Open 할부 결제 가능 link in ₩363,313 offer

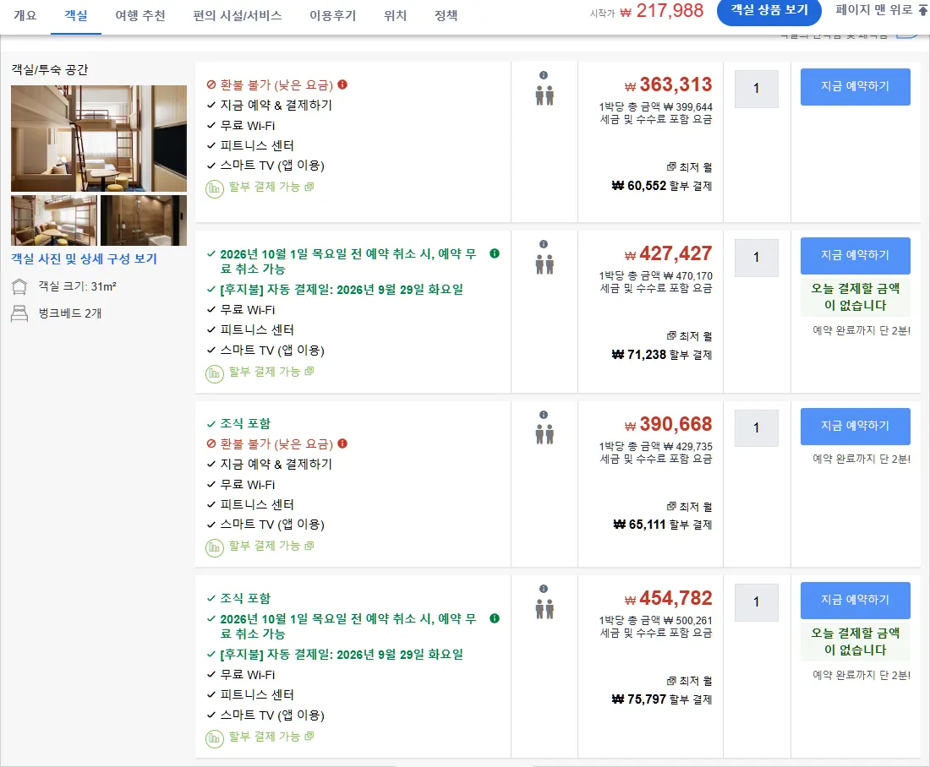click(271, 187)
